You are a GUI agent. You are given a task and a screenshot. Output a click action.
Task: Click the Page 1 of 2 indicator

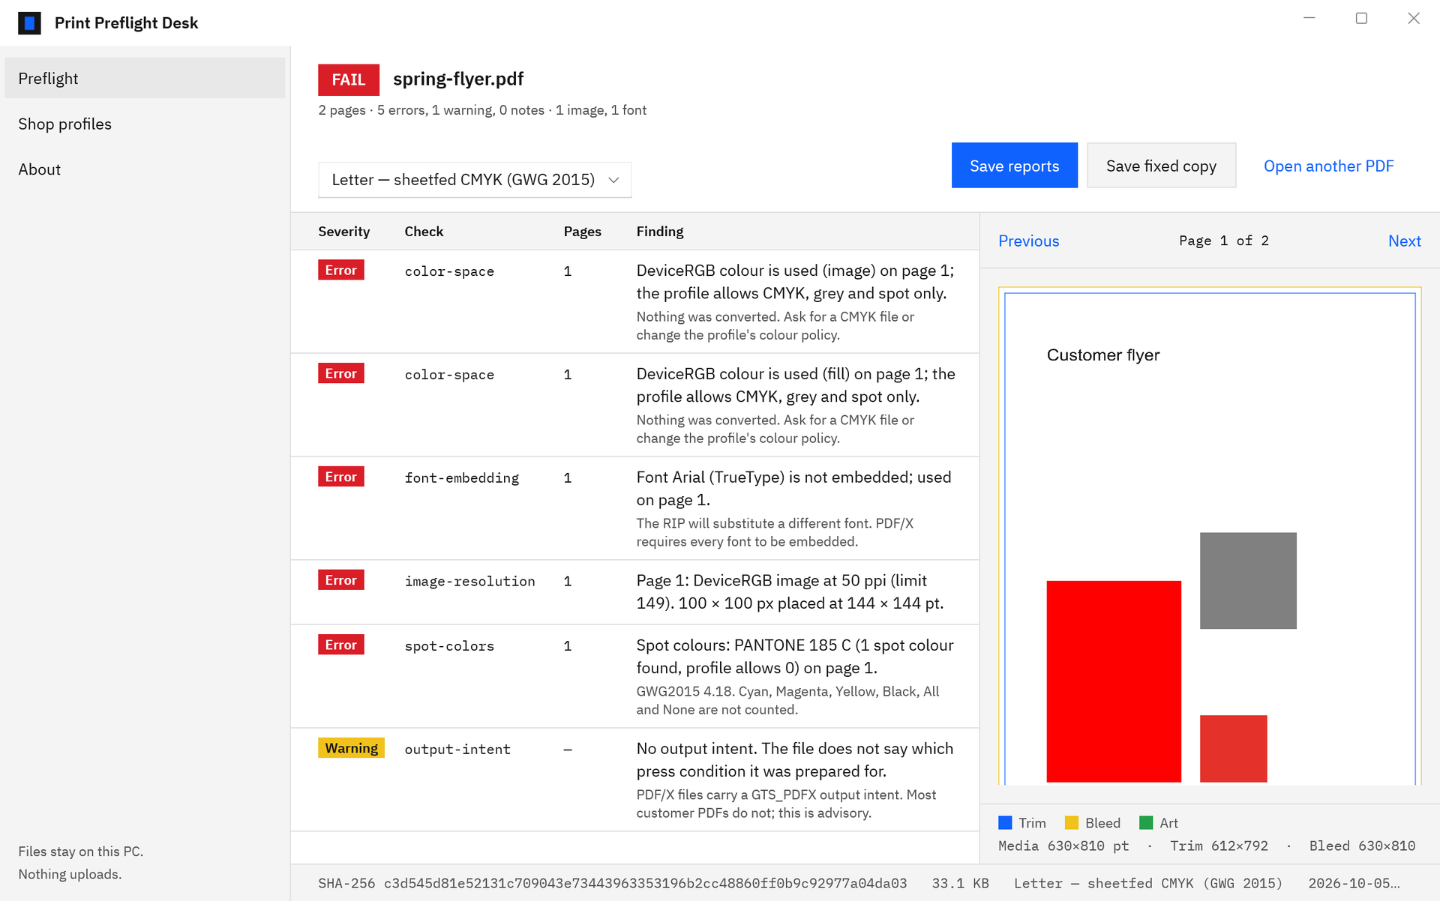tap(1224, 241)
